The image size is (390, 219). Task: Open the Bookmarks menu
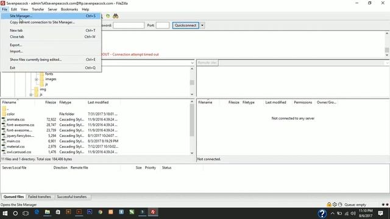[x=69, y=10]
